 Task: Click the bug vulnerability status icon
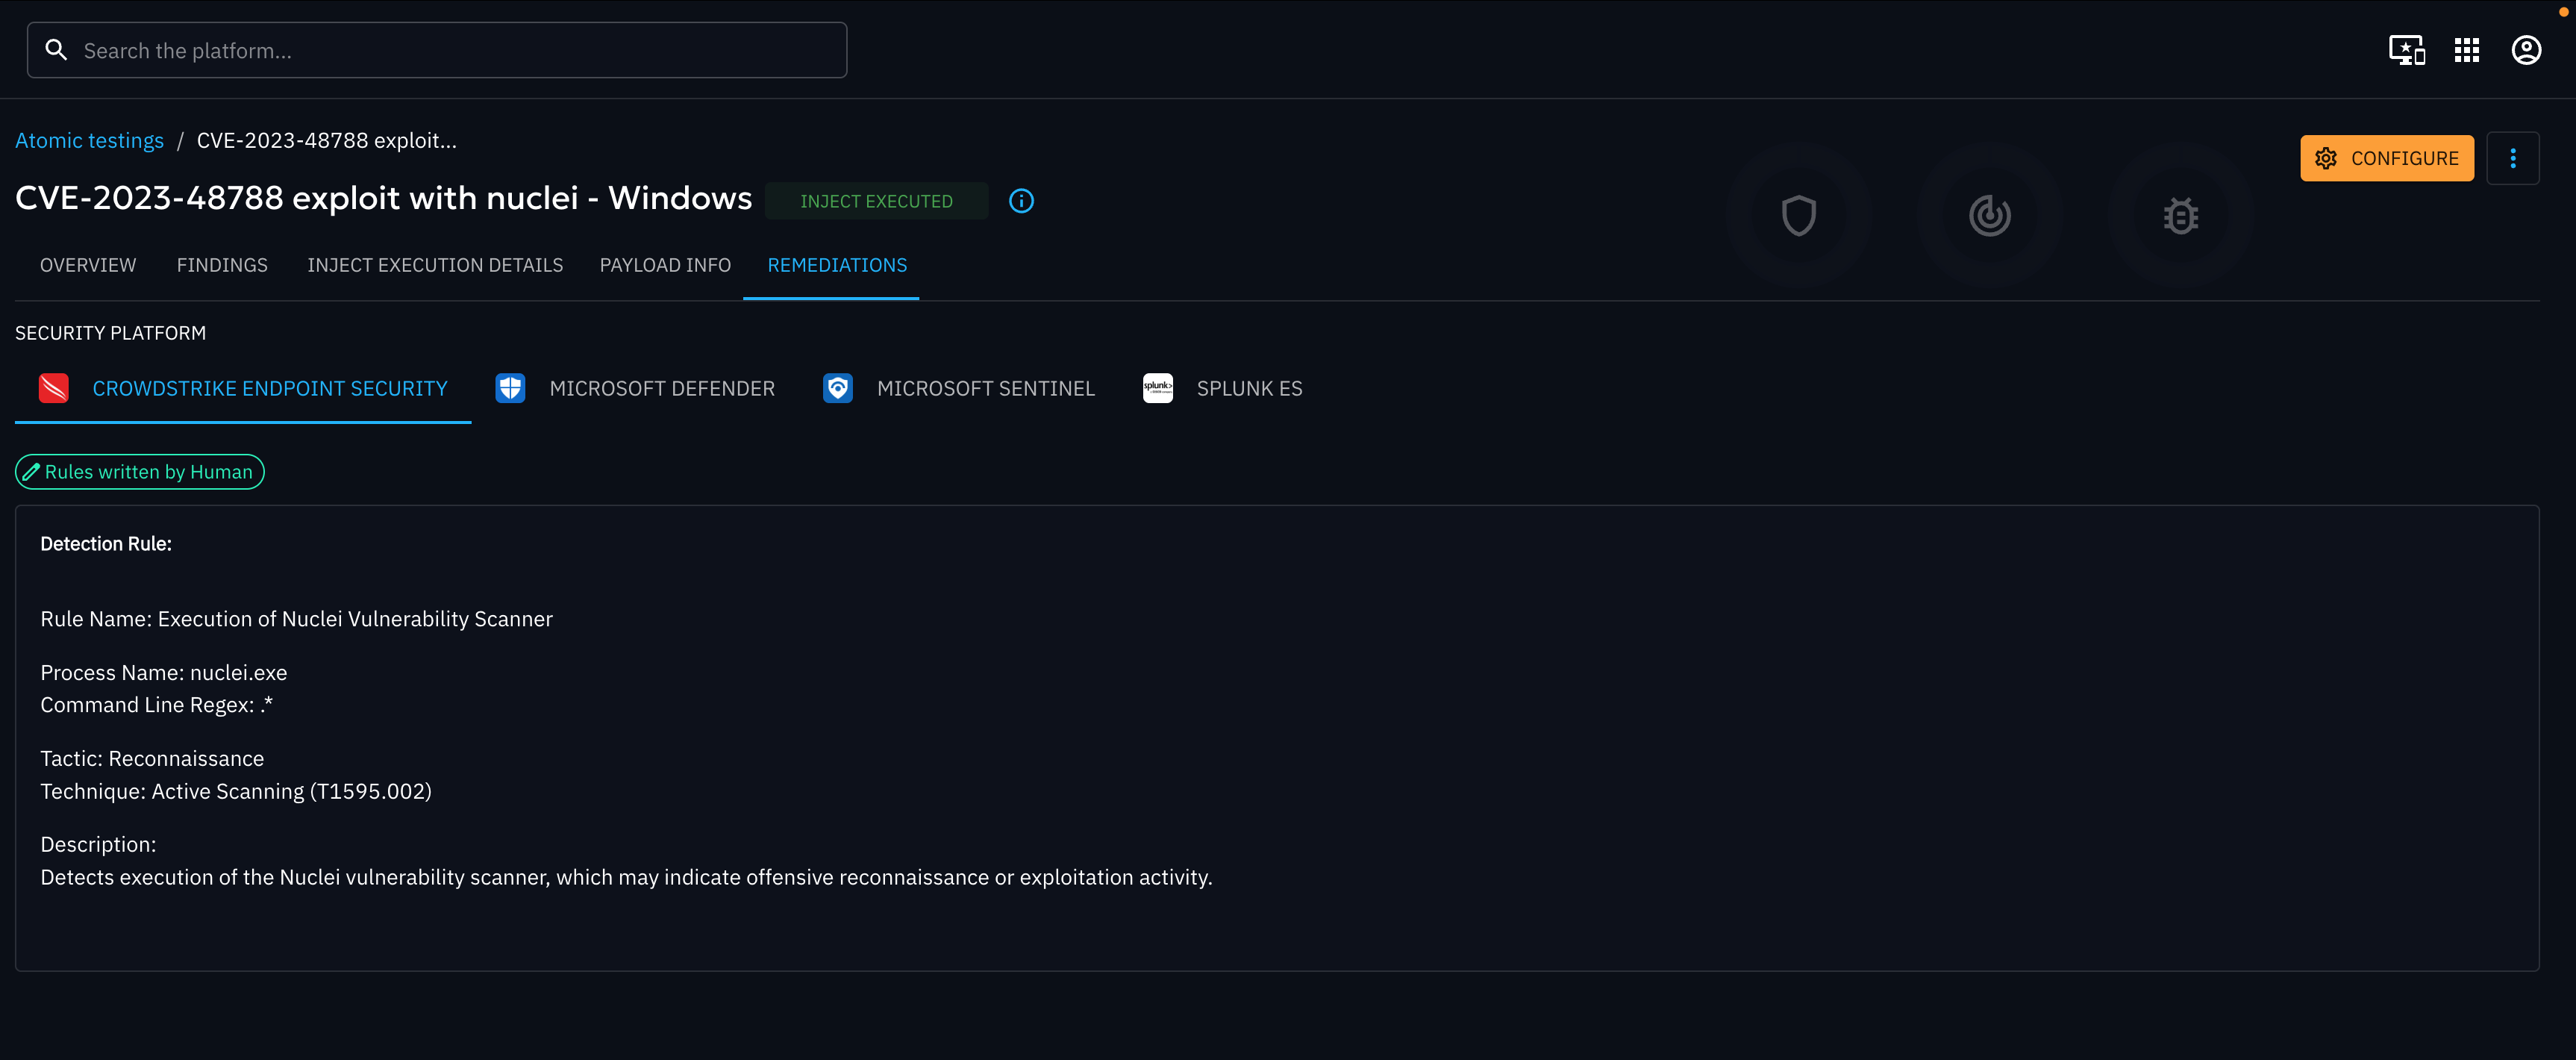coord(2180,215)
